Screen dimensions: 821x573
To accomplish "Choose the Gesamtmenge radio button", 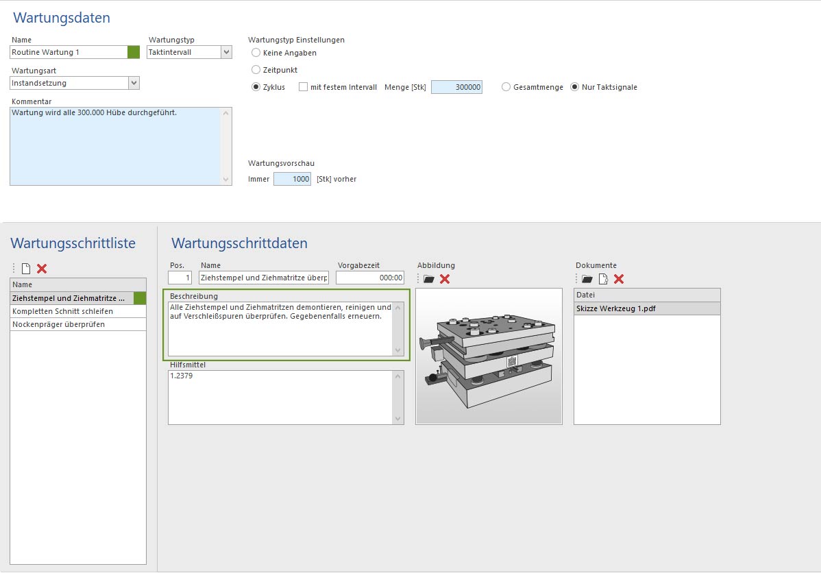I will [x=506, y=87].
